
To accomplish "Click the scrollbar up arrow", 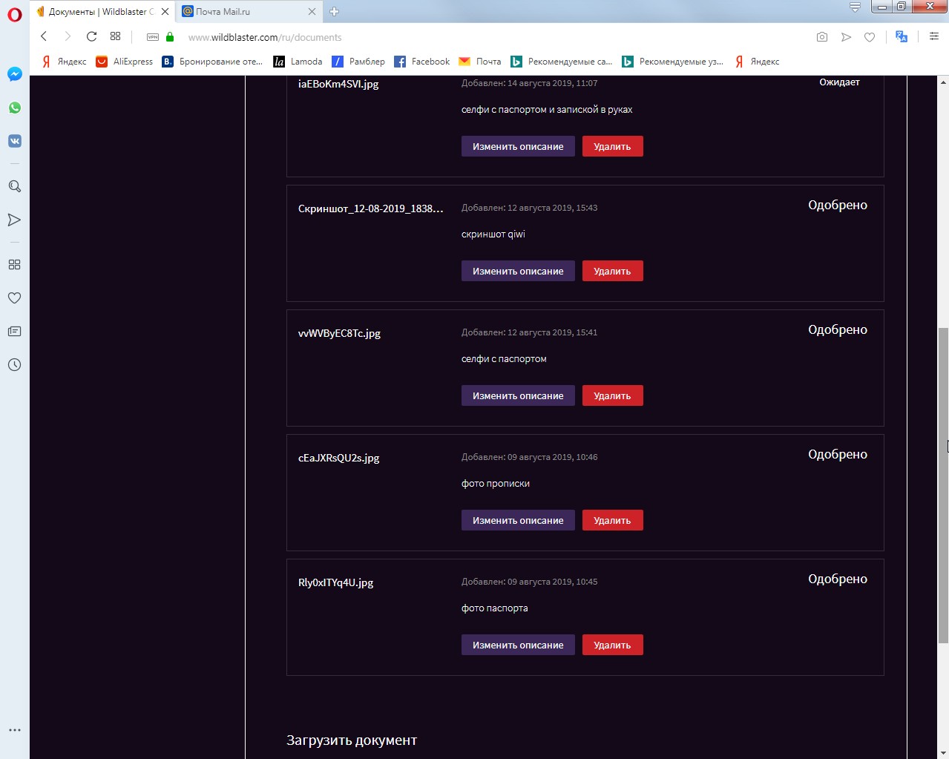I will click(x=943, y=81).
